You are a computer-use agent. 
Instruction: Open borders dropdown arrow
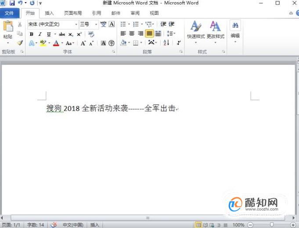[x=141, y=43]
